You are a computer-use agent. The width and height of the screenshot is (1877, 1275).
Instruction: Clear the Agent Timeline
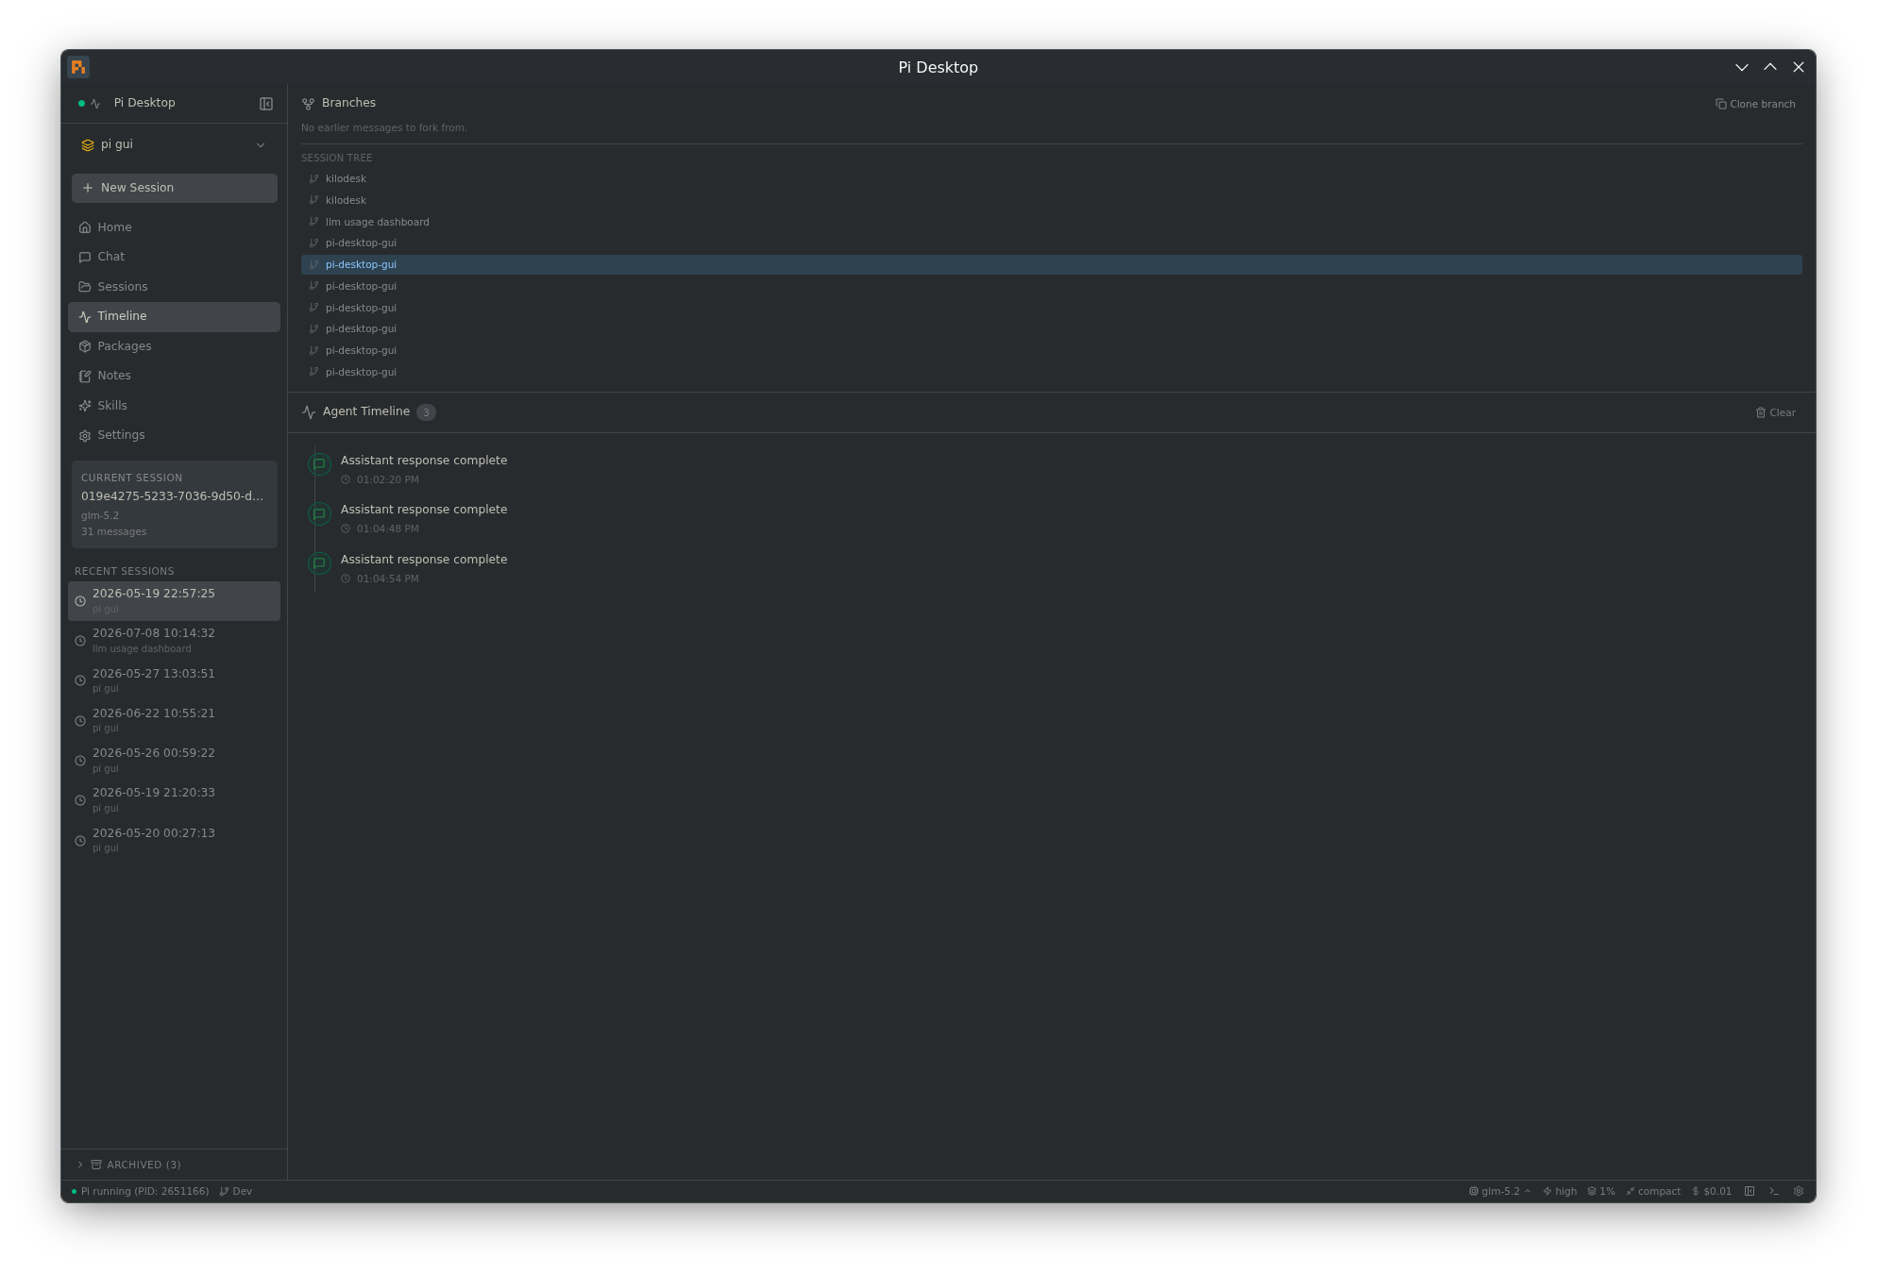tap(1775, 412)
